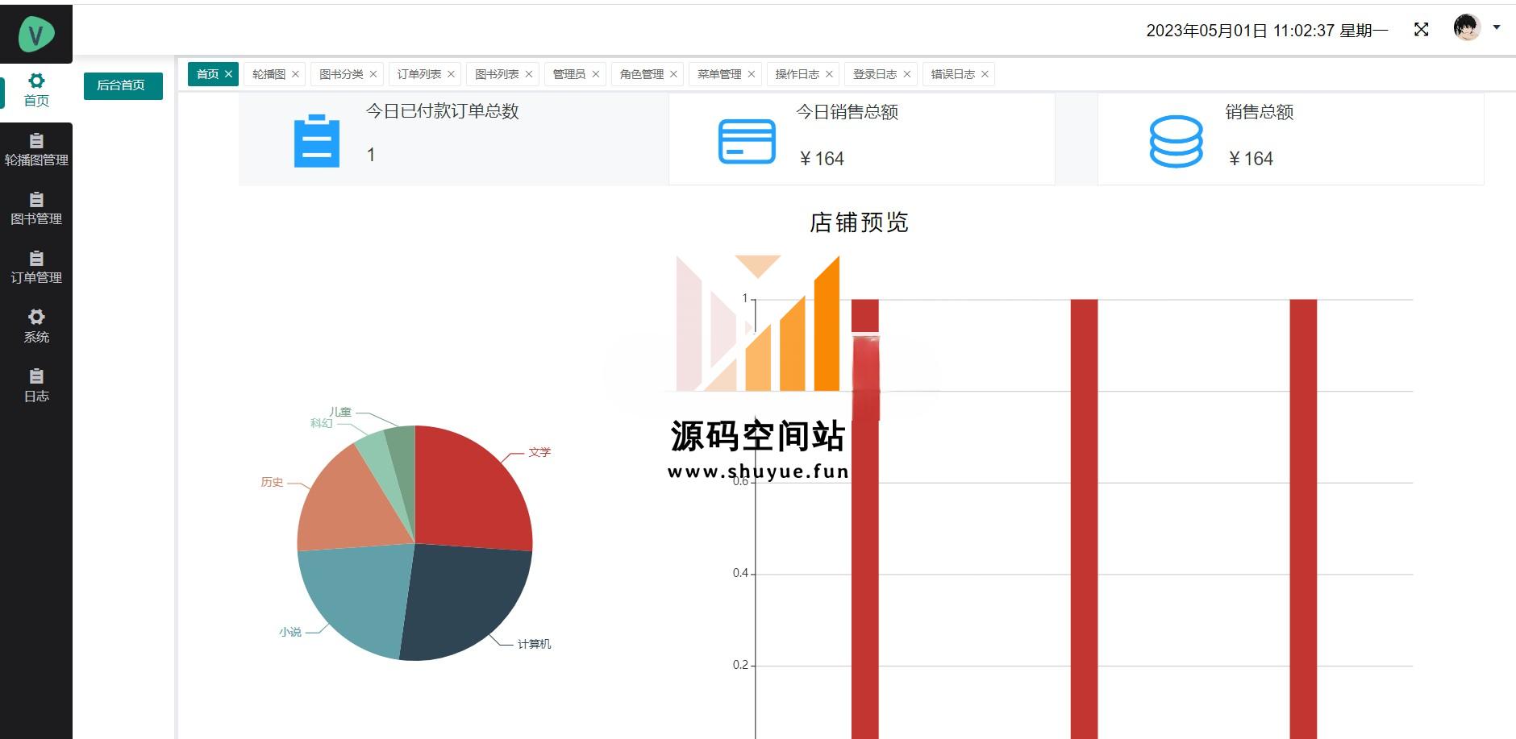
Task: Open 订单管理 sidebar section
Action: [36, 268]
